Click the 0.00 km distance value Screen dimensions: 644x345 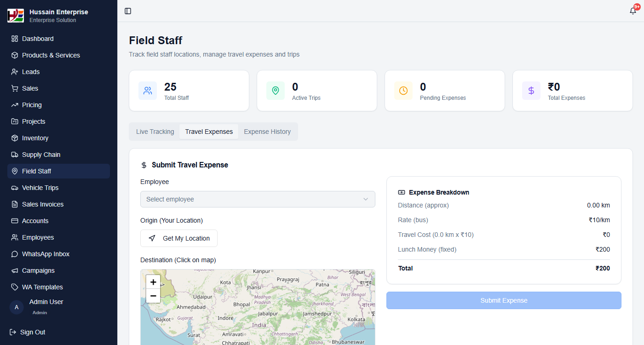[598, 205]
